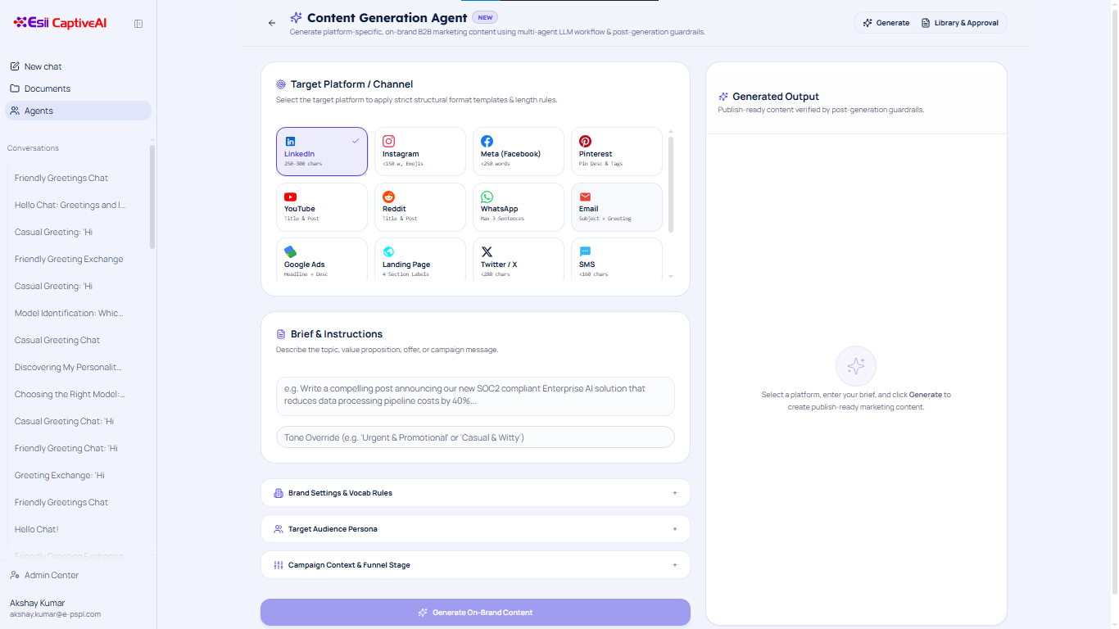Viewport: 1119px width, 629px height.
Task: Click the SMS speech bubble icon
Action: [585, 251]
